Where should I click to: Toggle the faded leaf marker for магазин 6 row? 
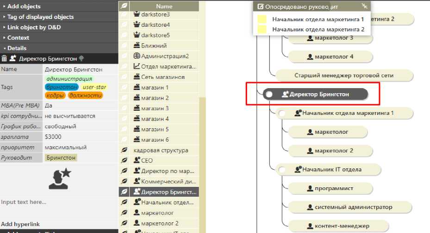pos(124,139)
